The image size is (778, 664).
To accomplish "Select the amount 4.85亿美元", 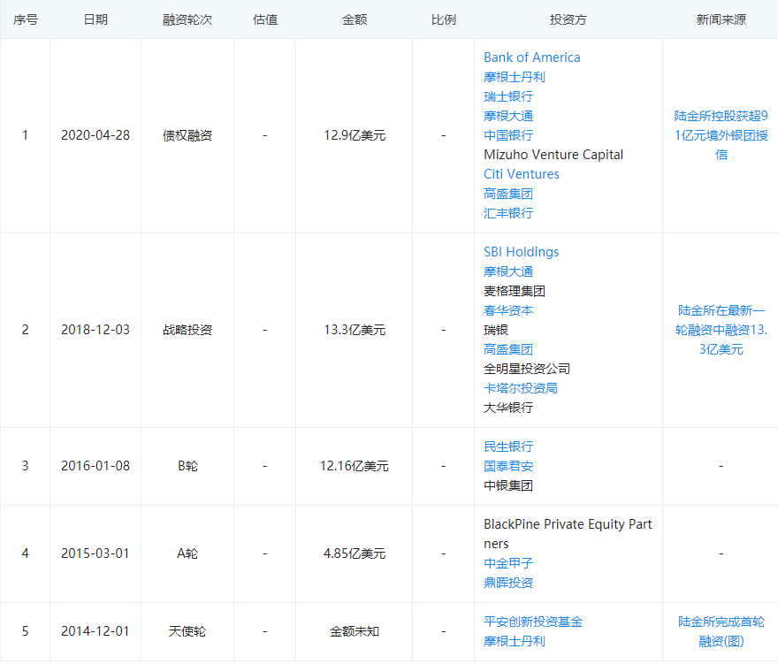I will 355,553.
